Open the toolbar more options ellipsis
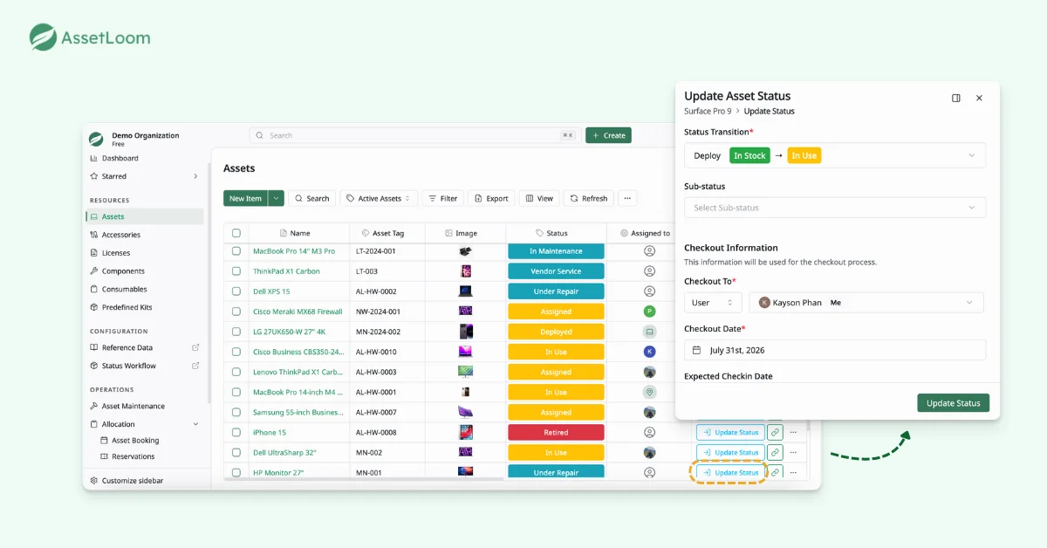 point(627,198)
